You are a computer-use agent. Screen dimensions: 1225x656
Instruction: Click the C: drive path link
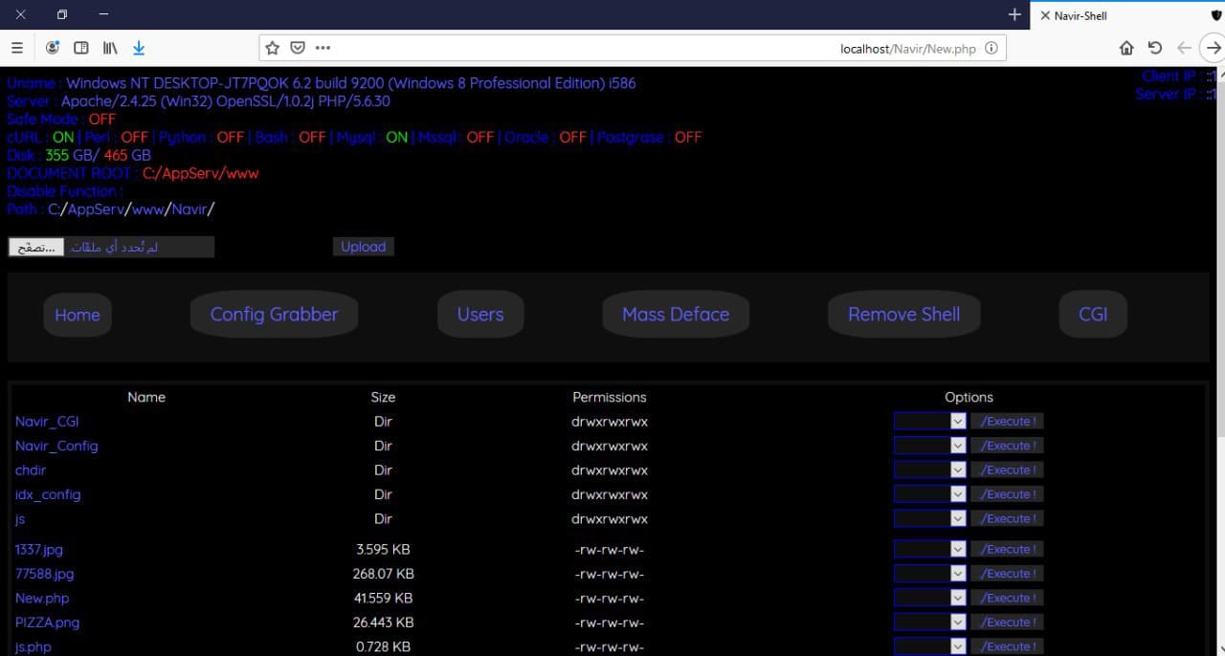pyautogui.click(x=55, y=208)
